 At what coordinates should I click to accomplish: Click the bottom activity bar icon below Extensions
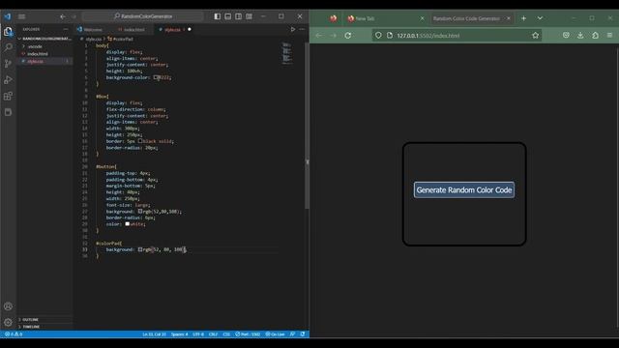8,112
